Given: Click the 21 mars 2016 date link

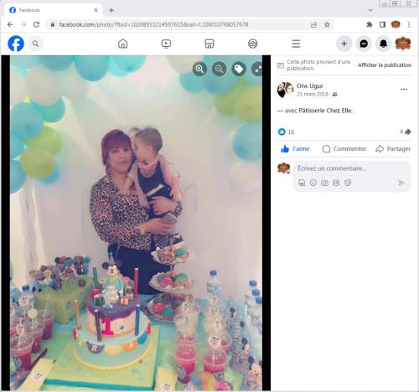Looking at the screenshot, I should pyautogui.click(x=313, y=95).
